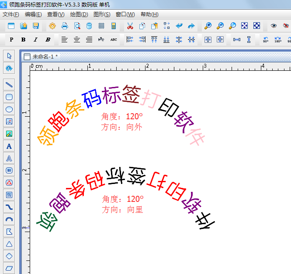
Task: Toggle the eye preview icon
Action: [274, 26]
